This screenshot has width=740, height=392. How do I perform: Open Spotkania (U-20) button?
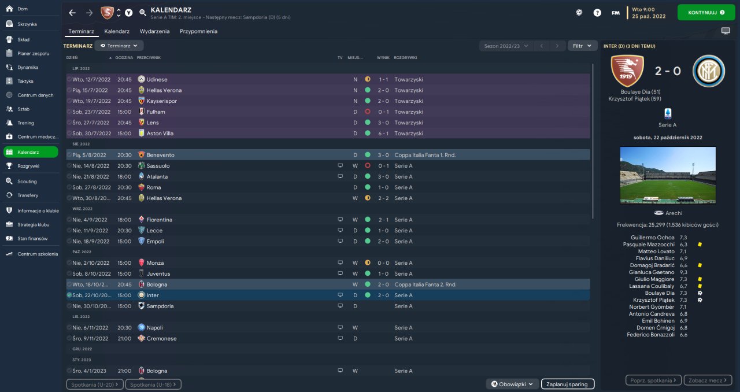95,384
